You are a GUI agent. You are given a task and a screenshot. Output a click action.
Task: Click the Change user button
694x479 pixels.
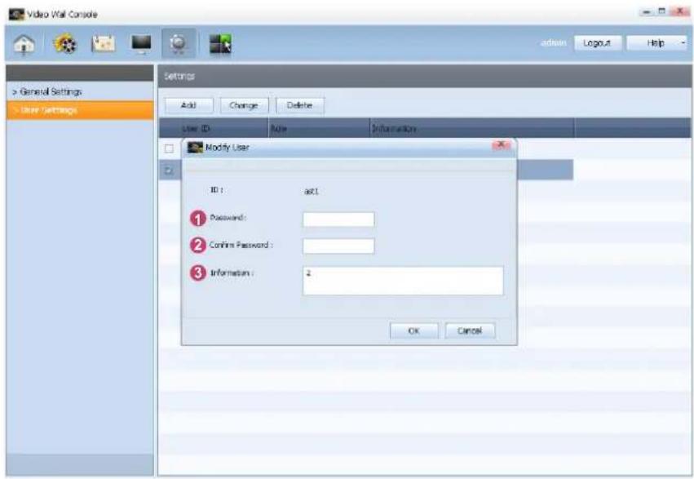click(x=244, y=105)
